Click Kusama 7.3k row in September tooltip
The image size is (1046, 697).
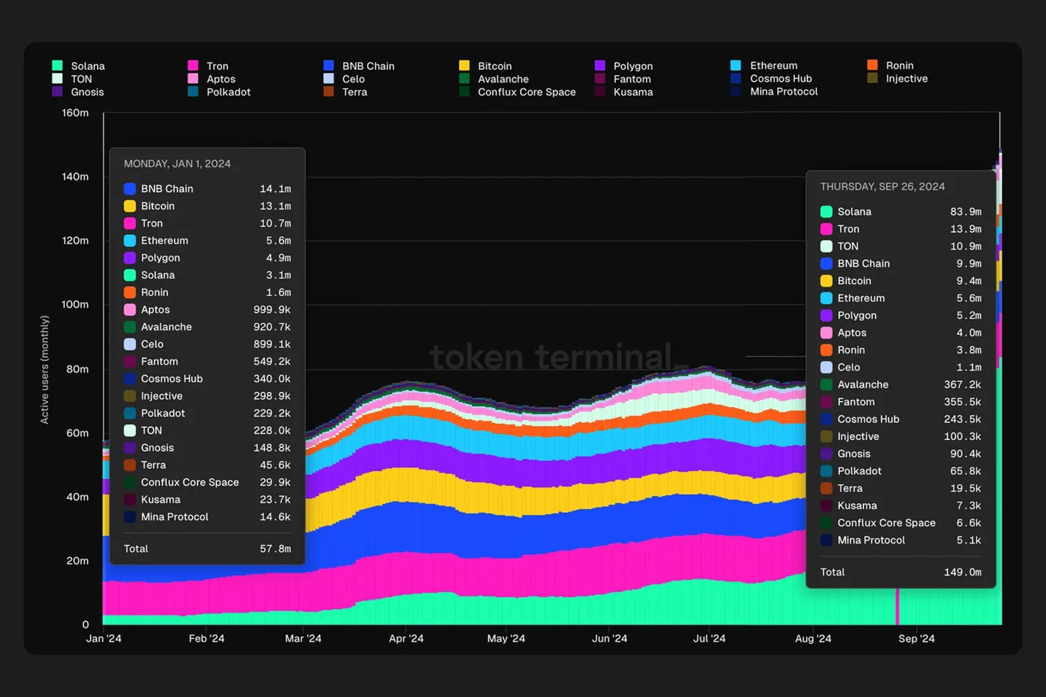pyautogui.click(x=901, y=505)
